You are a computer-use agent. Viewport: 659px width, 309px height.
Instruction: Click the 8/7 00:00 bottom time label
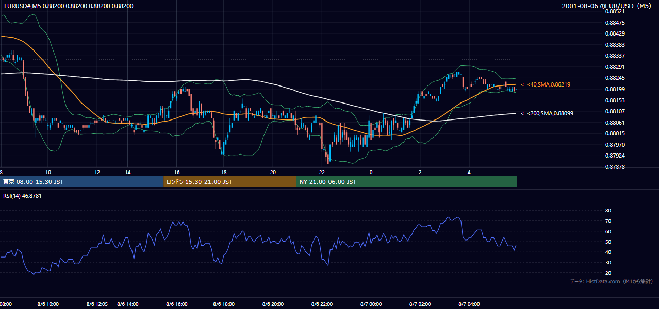371,304
